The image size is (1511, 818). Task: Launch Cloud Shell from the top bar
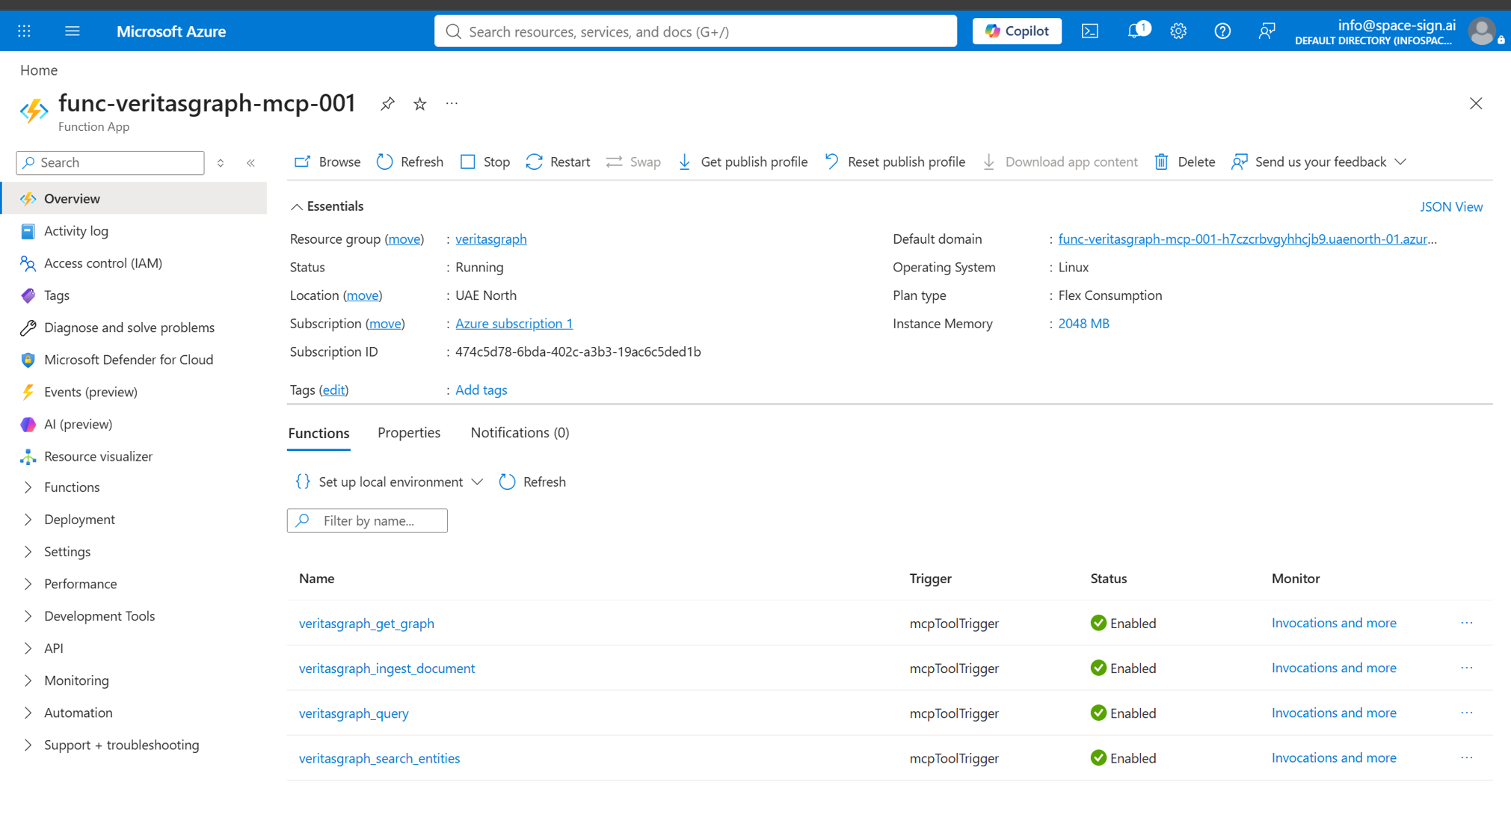click(x=1090, y=31)
